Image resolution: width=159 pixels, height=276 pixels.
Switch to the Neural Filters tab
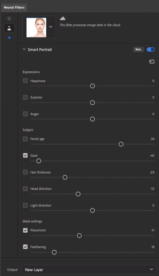[14, 8]
